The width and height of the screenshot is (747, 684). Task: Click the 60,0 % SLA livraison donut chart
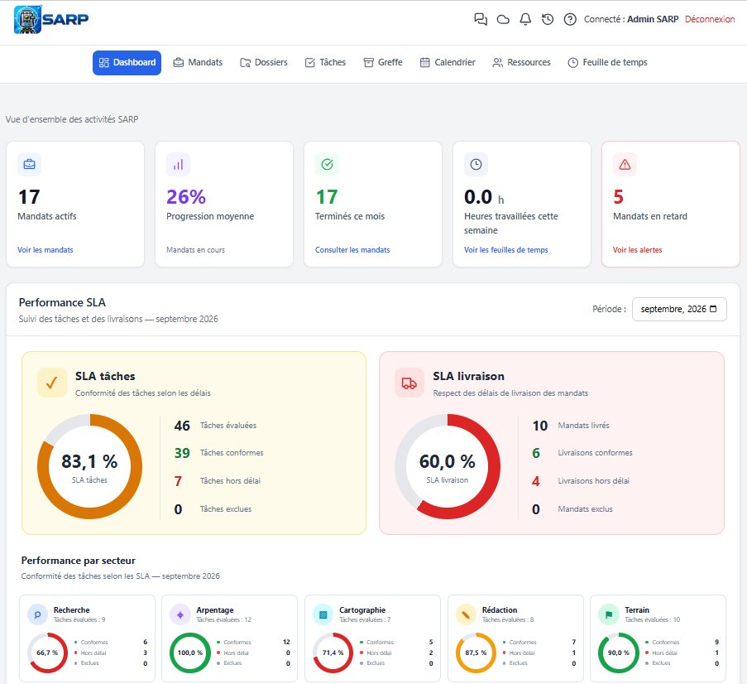point(448,466)
